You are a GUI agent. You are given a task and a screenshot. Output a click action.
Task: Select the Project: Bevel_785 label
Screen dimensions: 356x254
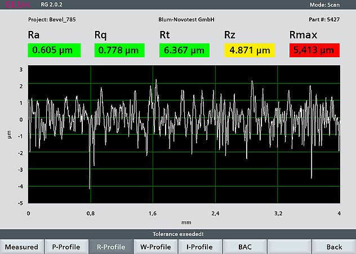click(x=51, y=19)
